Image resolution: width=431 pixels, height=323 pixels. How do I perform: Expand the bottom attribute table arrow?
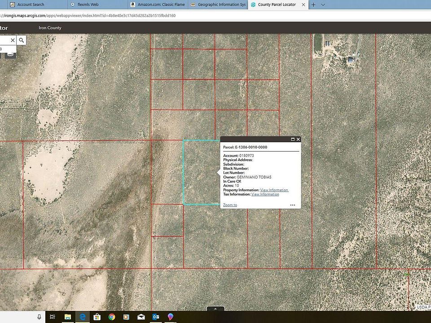pyautogui.click(x=216, y=309)
